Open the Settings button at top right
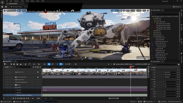 177,7
